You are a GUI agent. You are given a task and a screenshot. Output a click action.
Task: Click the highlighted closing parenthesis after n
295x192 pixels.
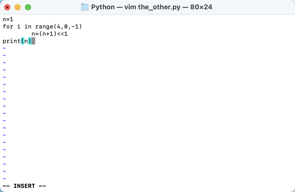30,41
